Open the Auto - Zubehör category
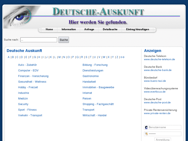Viewport: 188px width, 141px height. pos(27,65)
